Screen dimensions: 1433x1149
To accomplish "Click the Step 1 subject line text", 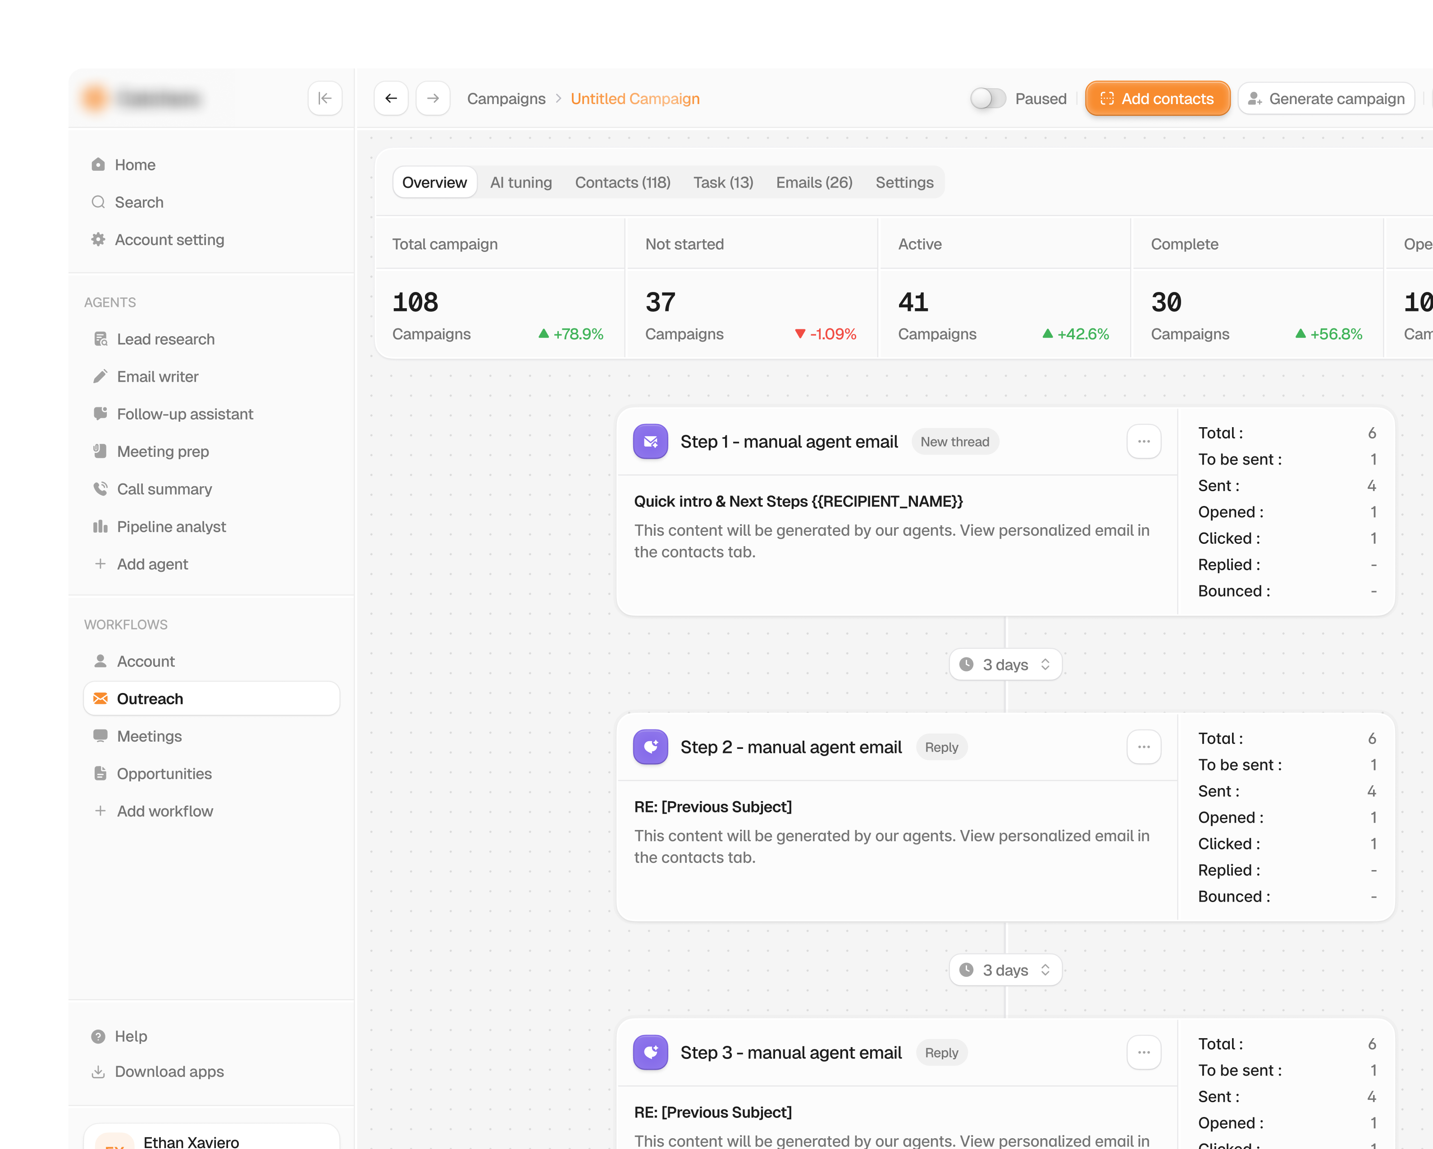I will tap(798, 501).
